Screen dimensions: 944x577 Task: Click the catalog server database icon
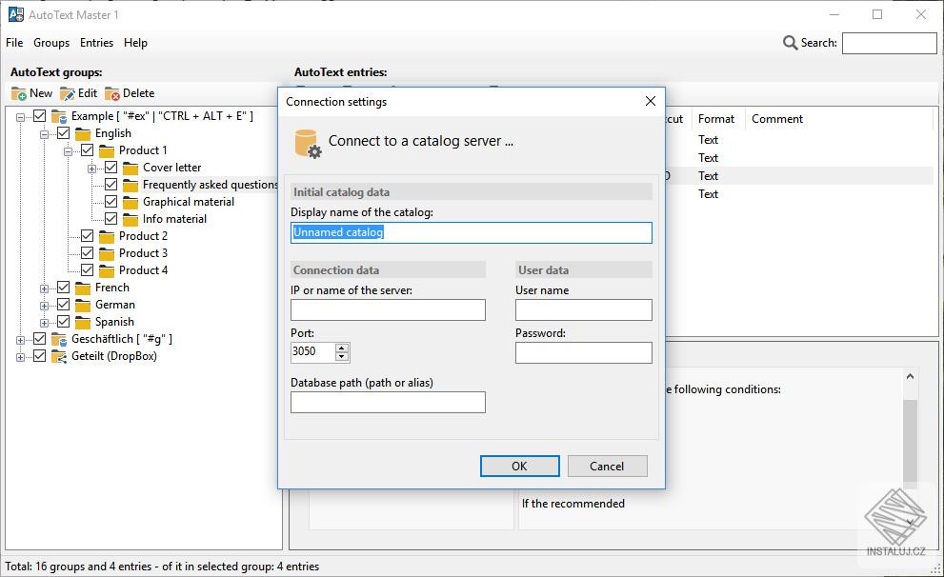308,144
